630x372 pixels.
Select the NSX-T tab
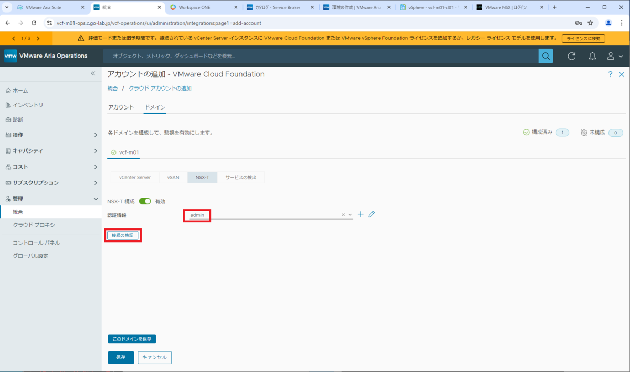[x=203, y=177]
